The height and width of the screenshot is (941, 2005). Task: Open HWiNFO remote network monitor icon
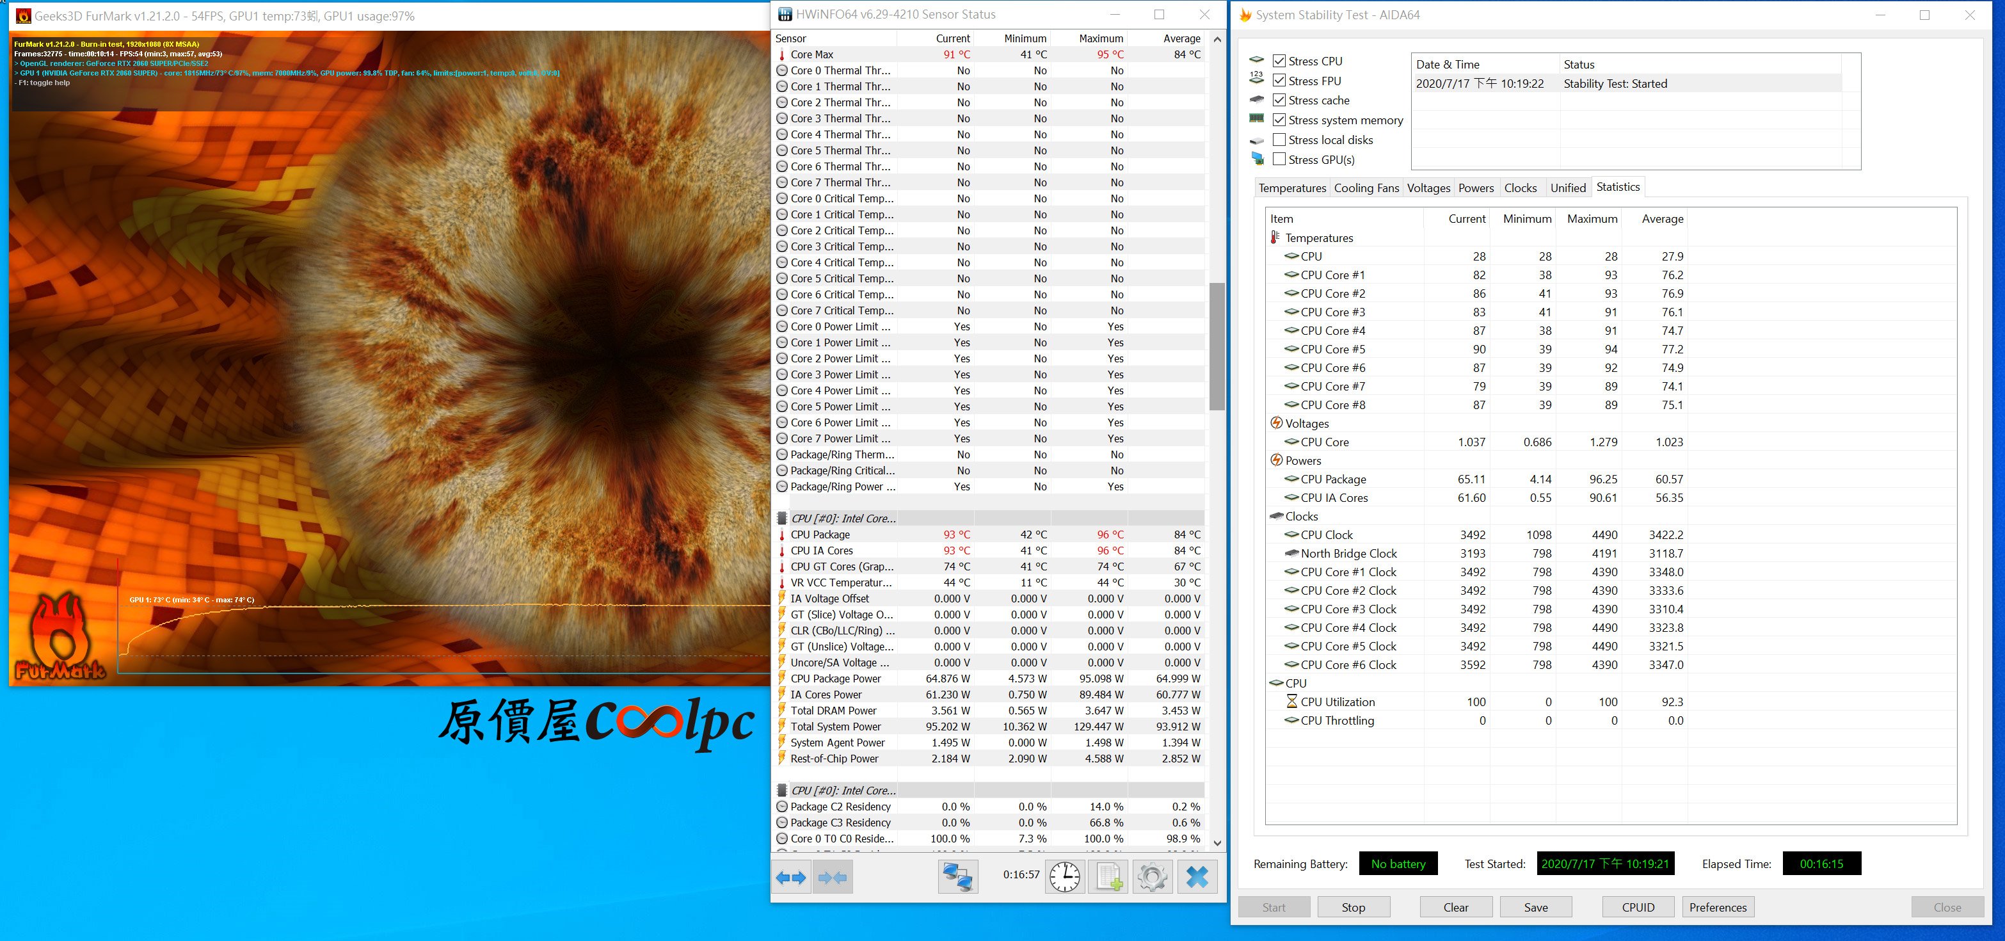coord(957,878)
